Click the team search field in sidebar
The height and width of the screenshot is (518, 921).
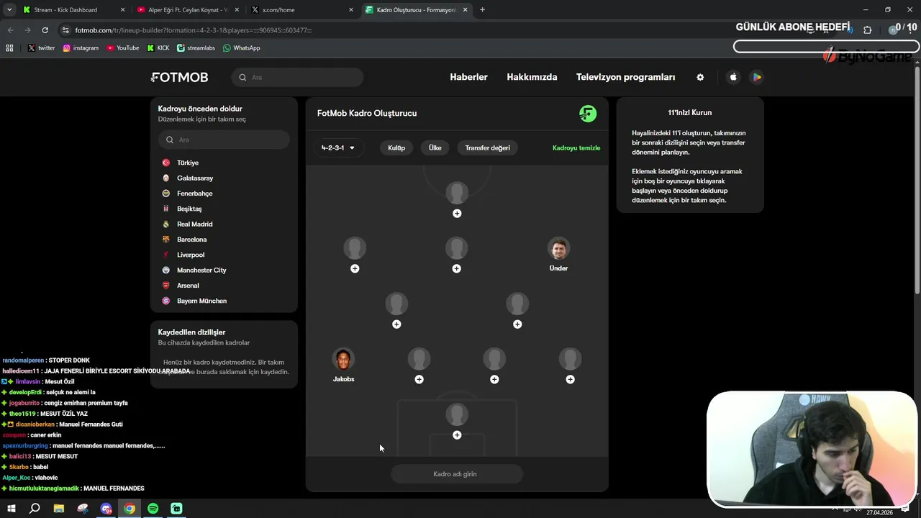(224, 140)
